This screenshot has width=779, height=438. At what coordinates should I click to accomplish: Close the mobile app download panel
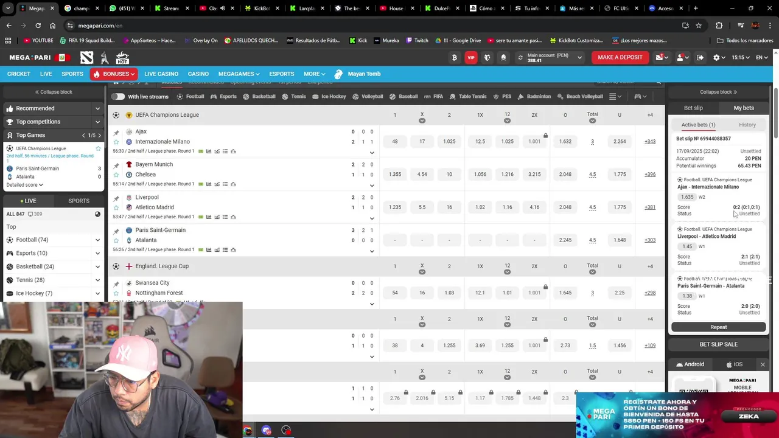coord(763,364)
